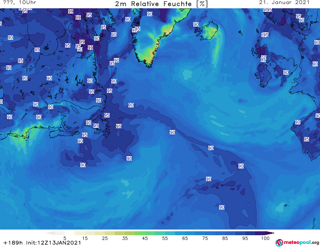Click the '85' legend scale label

coord(225,238)
